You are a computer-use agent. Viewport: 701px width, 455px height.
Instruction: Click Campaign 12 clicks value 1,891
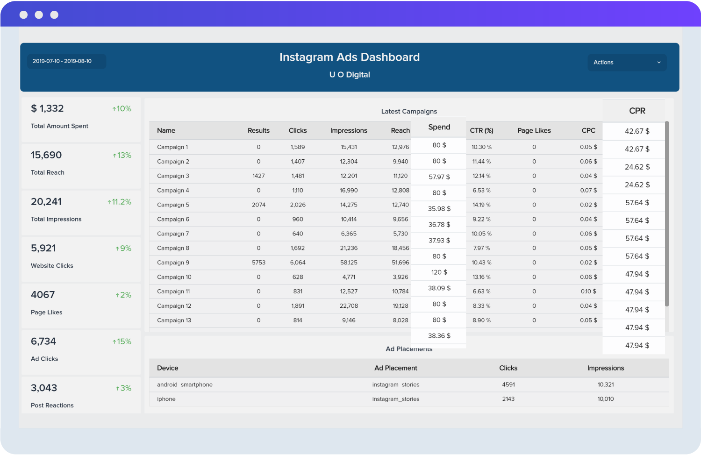[x=298, y=306]
